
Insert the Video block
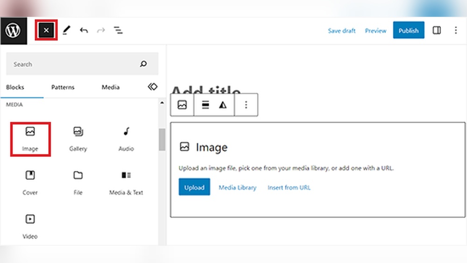click(30, 227)
